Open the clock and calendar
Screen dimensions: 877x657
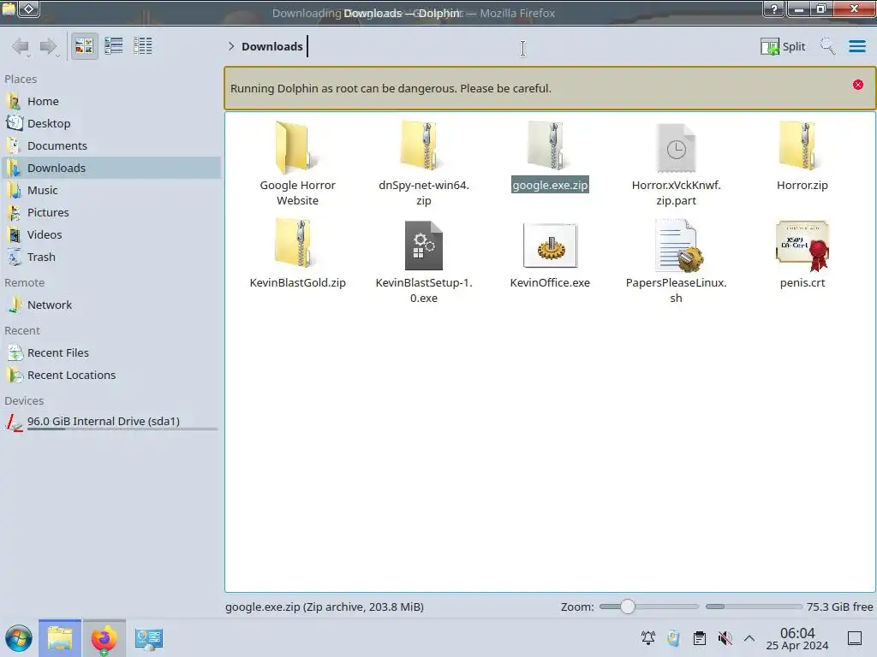pyautogui.click(x=797, y=638)
